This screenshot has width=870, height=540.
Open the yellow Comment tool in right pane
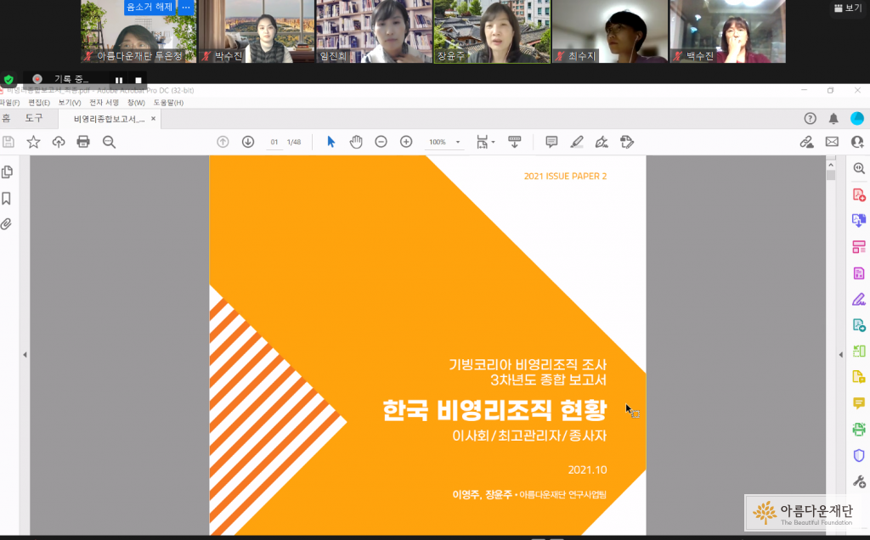859,403
